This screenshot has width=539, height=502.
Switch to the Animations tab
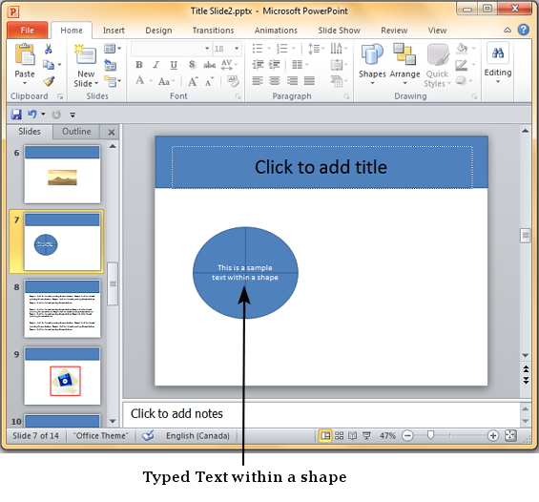tap(276, 31)
